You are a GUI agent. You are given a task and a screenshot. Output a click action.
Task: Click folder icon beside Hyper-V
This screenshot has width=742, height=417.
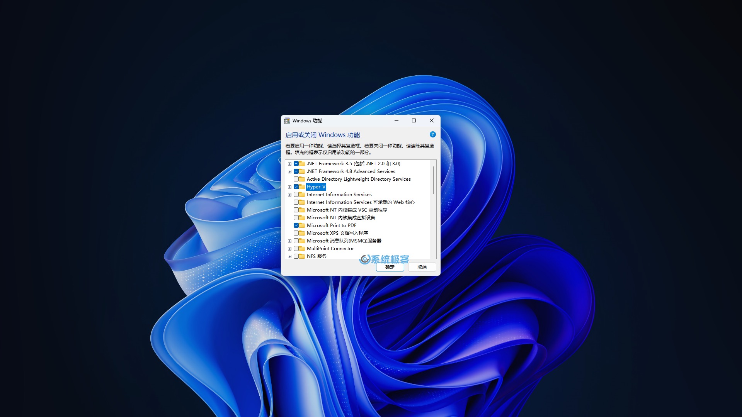302,187
